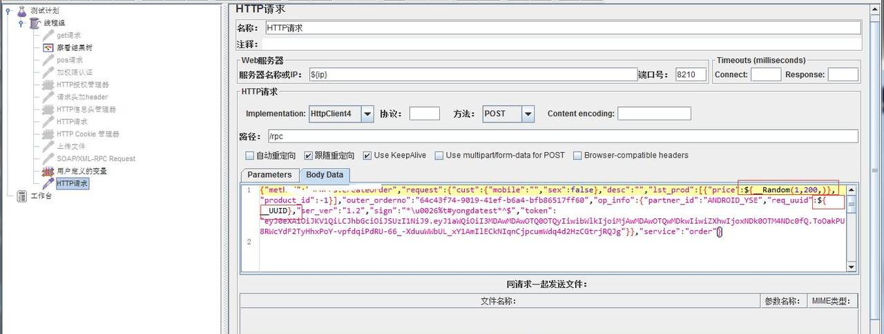The height and width of the screenshot is (334, 884).
Task: Click line number 1 in body editor
Action: click(249, 190)
